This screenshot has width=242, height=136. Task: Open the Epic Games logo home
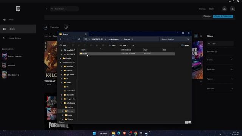18,9
